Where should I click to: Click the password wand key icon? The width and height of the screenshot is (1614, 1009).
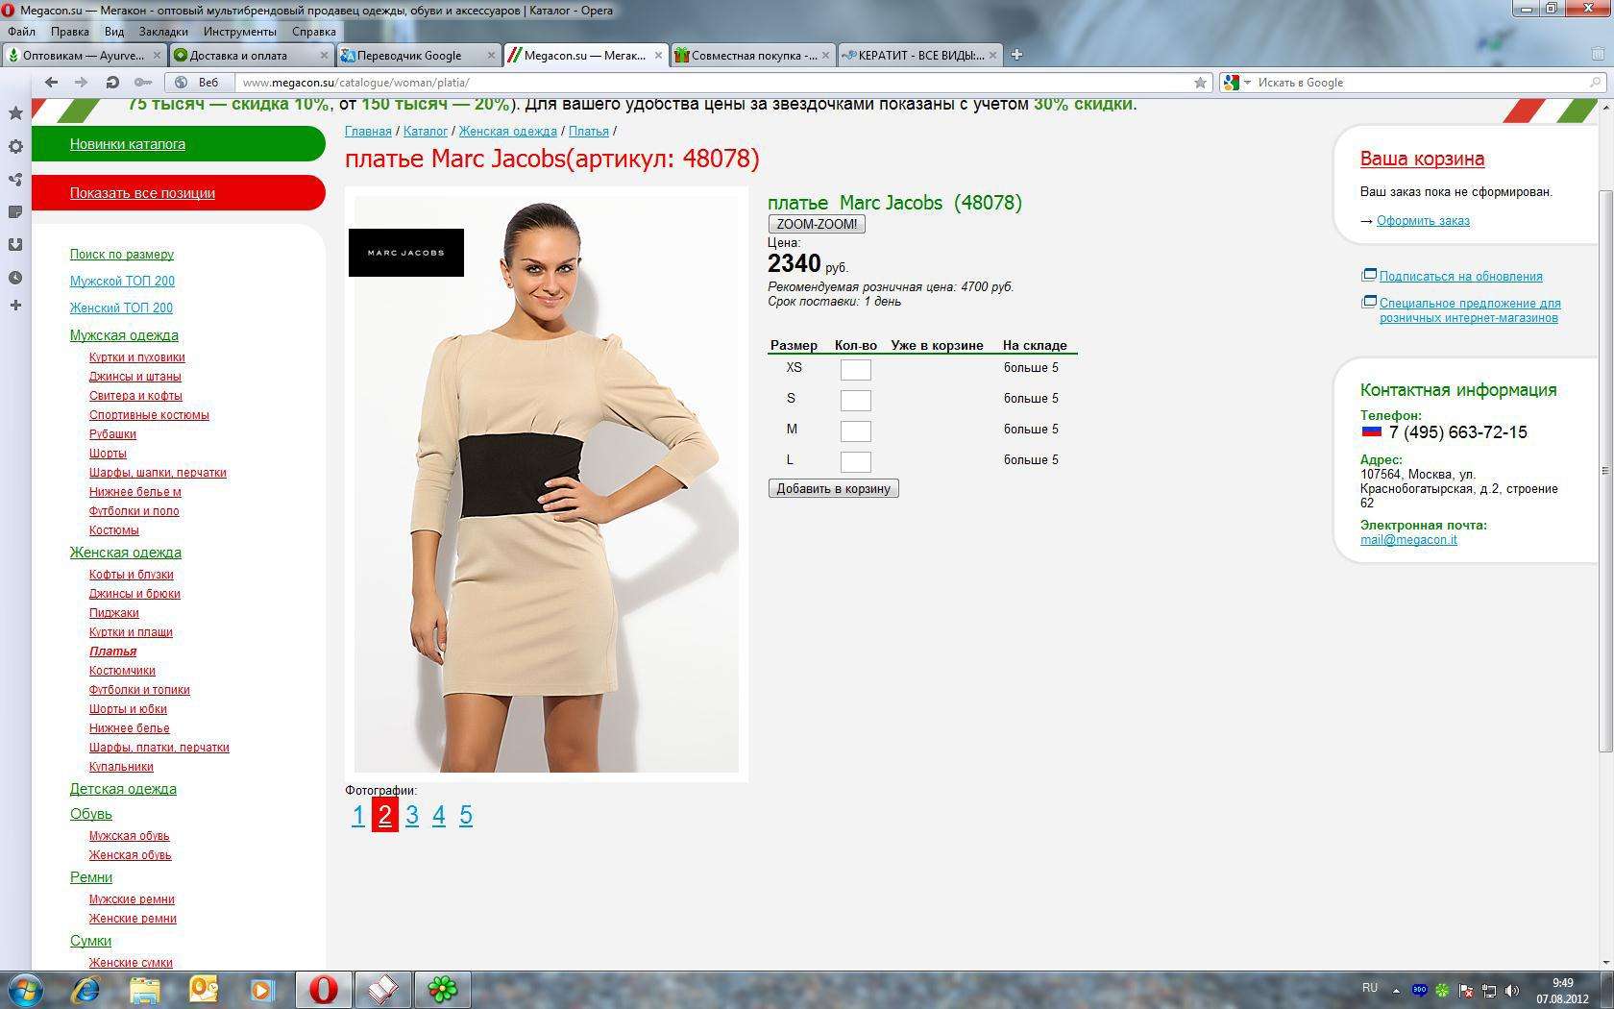[142, 83]
